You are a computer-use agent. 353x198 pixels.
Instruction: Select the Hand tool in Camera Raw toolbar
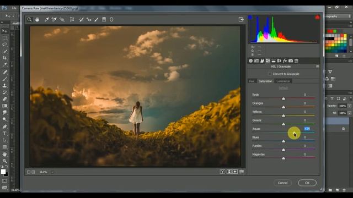(x=37, y=20)
